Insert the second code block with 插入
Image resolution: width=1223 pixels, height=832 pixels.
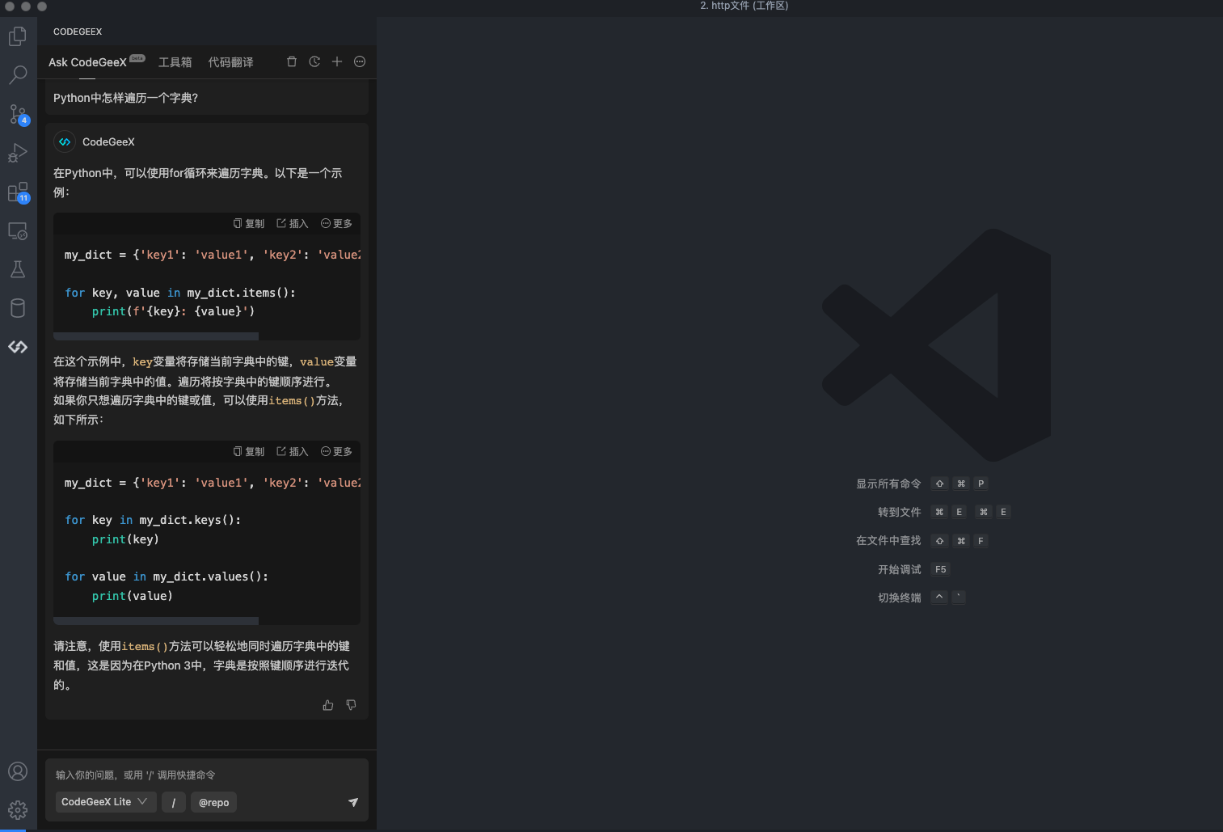coord(293,451)
